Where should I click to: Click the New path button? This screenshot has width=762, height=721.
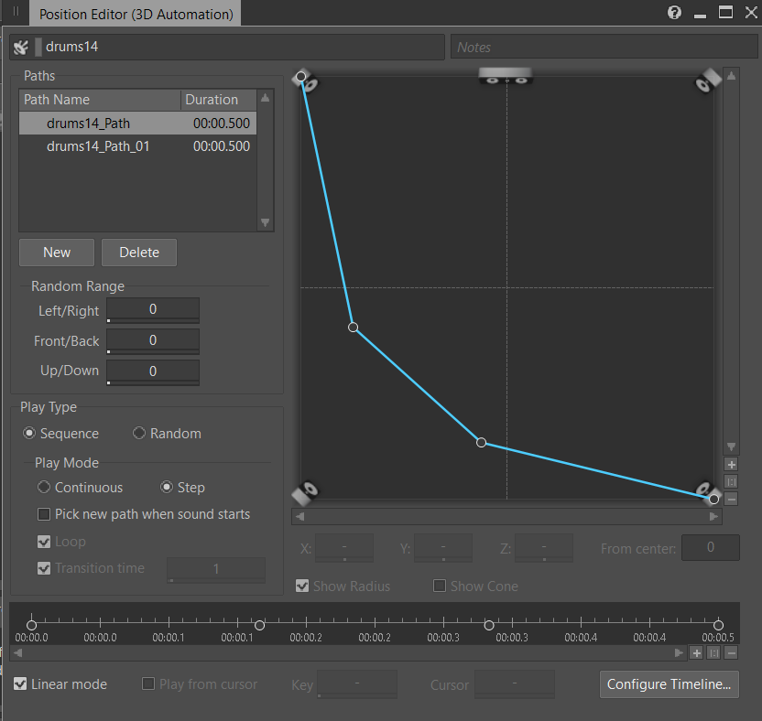57,253
